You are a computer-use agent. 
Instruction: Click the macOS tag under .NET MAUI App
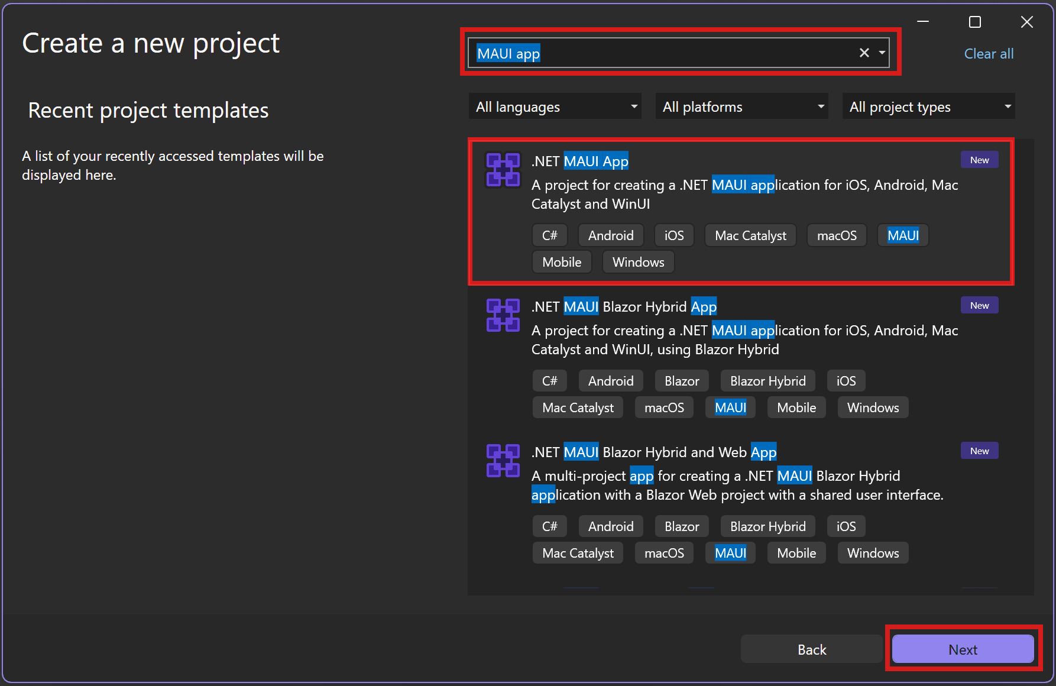click(837, 235)
